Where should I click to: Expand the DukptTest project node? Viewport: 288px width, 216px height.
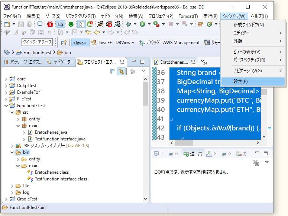click(6, 86)
